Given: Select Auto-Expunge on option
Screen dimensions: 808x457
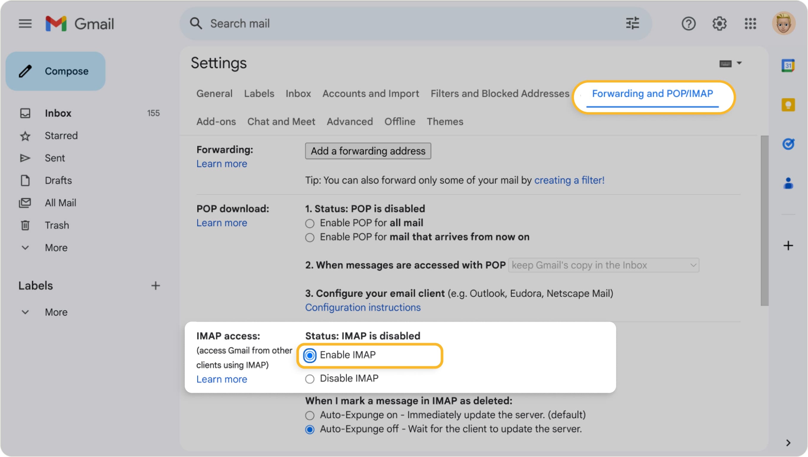Looking at the screenshot, I should (310, 415).
